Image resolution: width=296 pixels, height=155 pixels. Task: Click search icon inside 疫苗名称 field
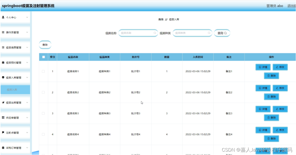pyautogui.click(x=155, y=33)
